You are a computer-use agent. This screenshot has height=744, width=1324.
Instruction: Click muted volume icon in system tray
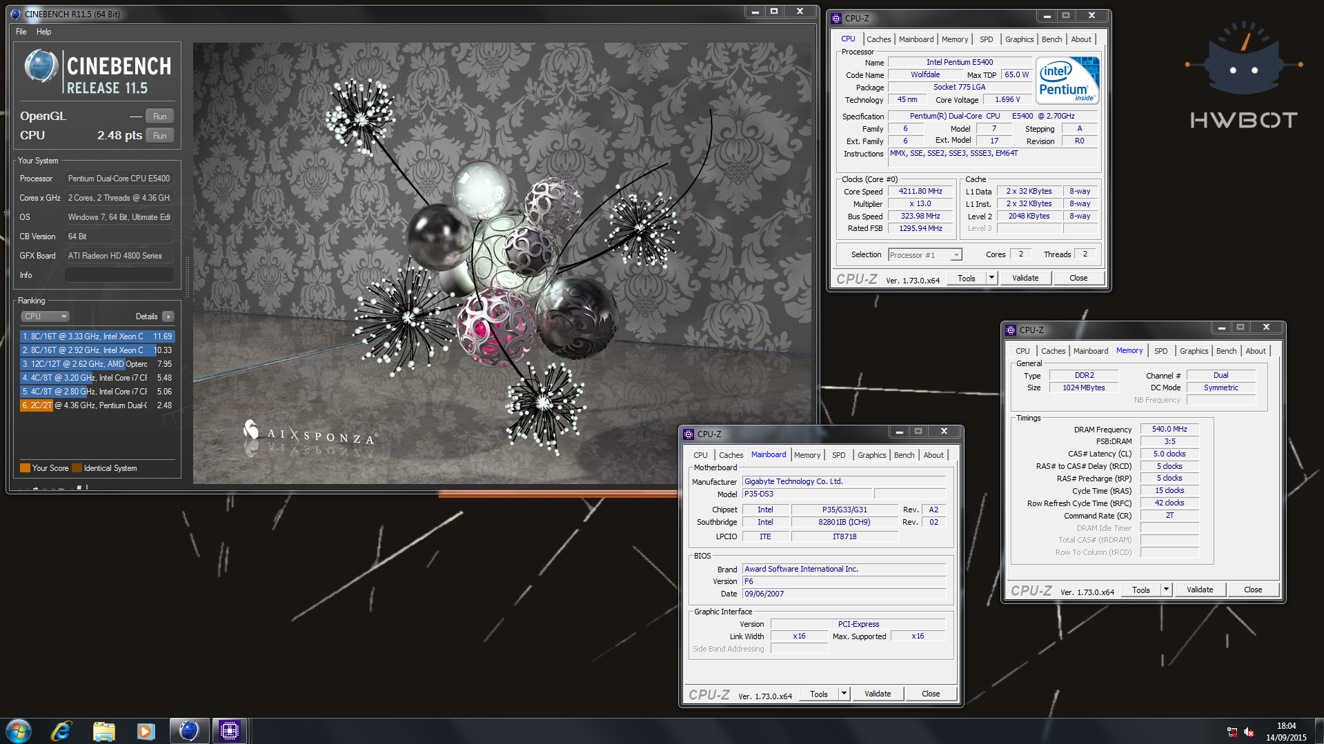[1249, 732]
